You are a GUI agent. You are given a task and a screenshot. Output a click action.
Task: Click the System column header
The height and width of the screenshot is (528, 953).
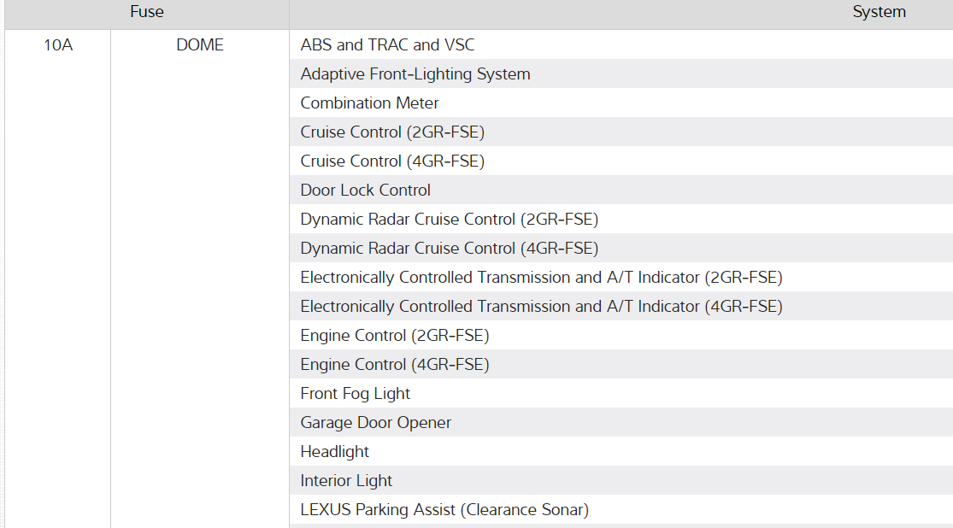pos(879,12)
